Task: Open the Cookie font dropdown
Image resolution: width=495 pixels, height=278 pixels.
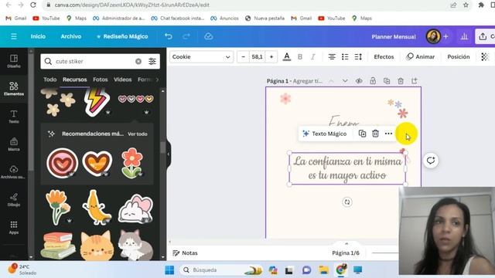Action: point(201,56)
